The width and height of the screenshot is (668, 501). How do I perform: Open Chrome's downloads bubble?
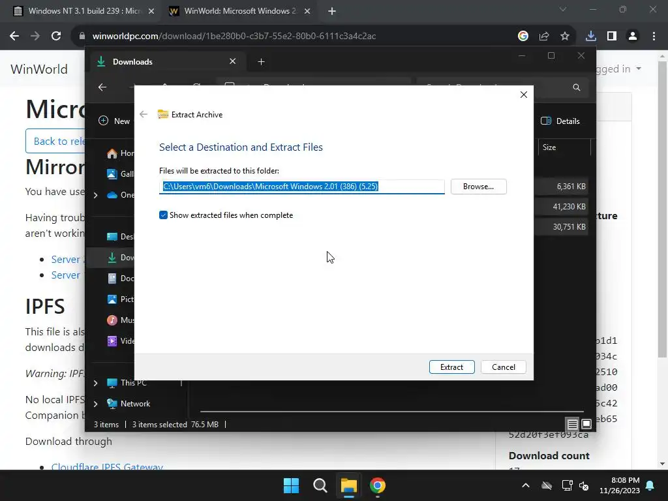click(591, 37)
